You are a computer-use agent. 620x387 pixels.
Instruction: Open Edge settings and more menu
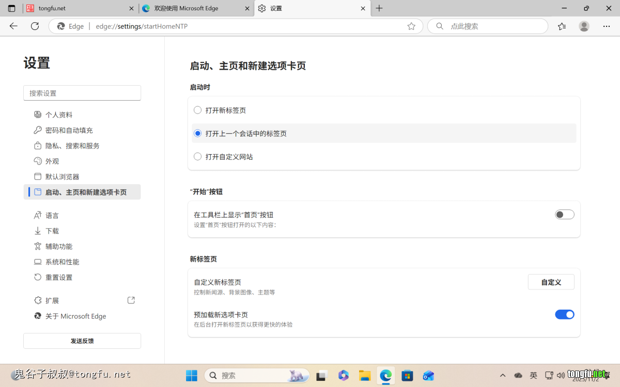pyautogui.click(x=607, y=26)
